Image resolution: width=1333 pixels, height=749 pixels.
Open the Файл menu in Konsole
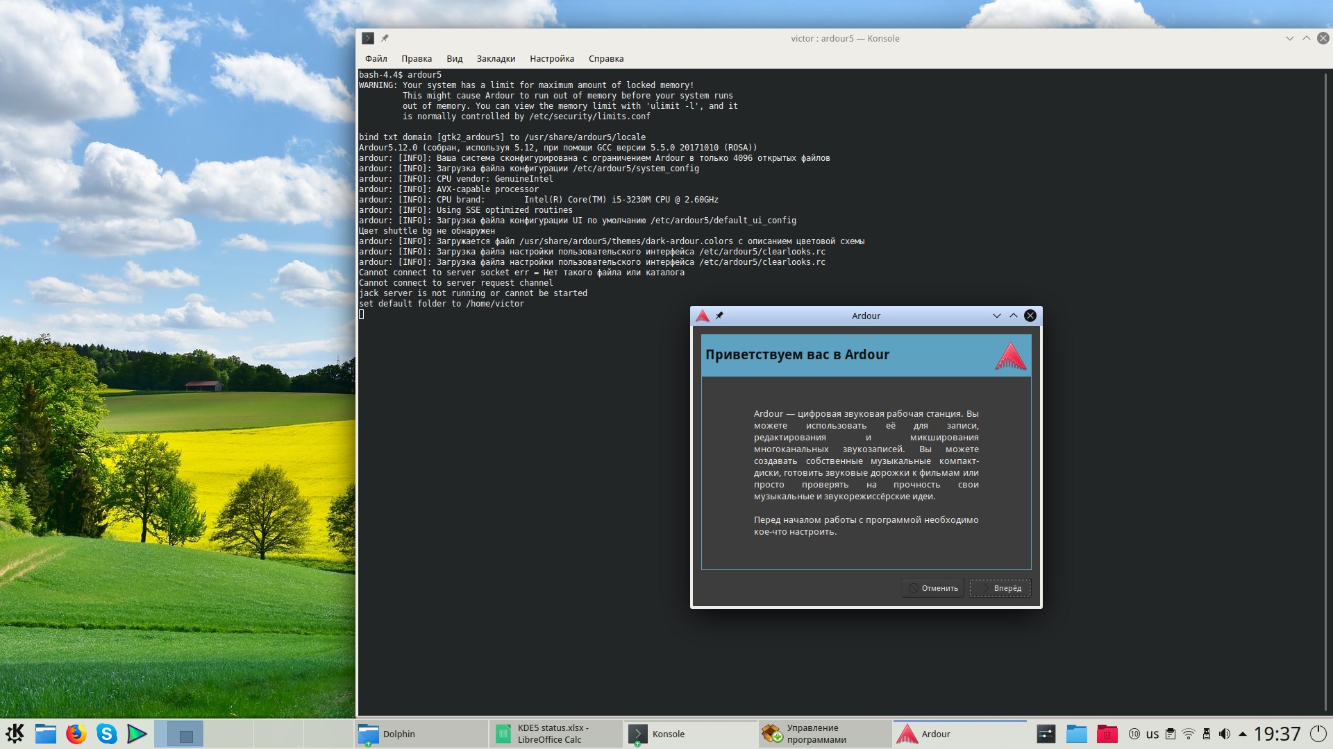click(x=376, y=59)
